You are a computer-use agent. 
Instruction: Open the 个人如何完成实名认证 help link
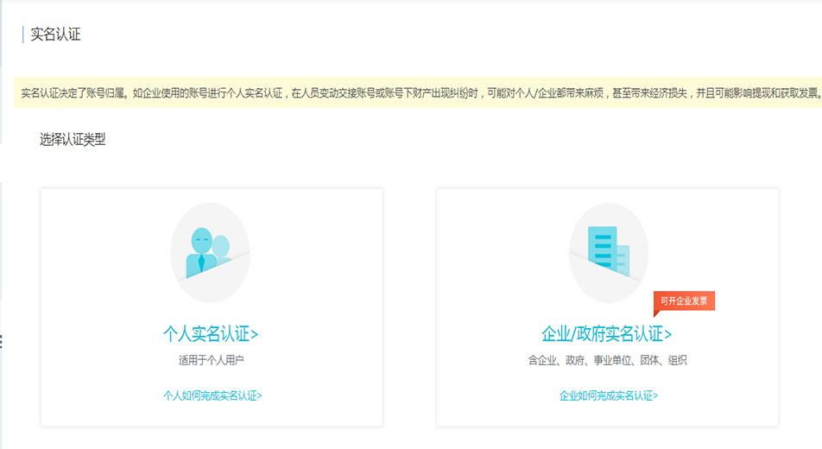[212, 395]
